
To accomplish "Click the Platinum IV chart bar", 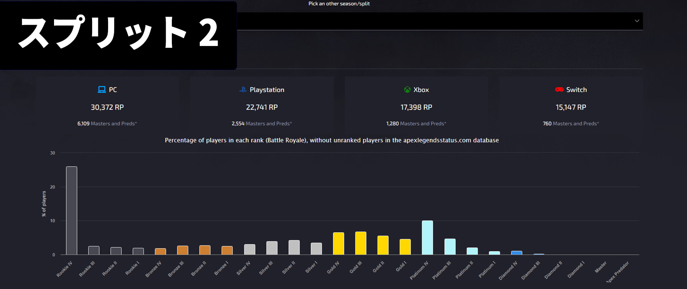I will (427, 238).
